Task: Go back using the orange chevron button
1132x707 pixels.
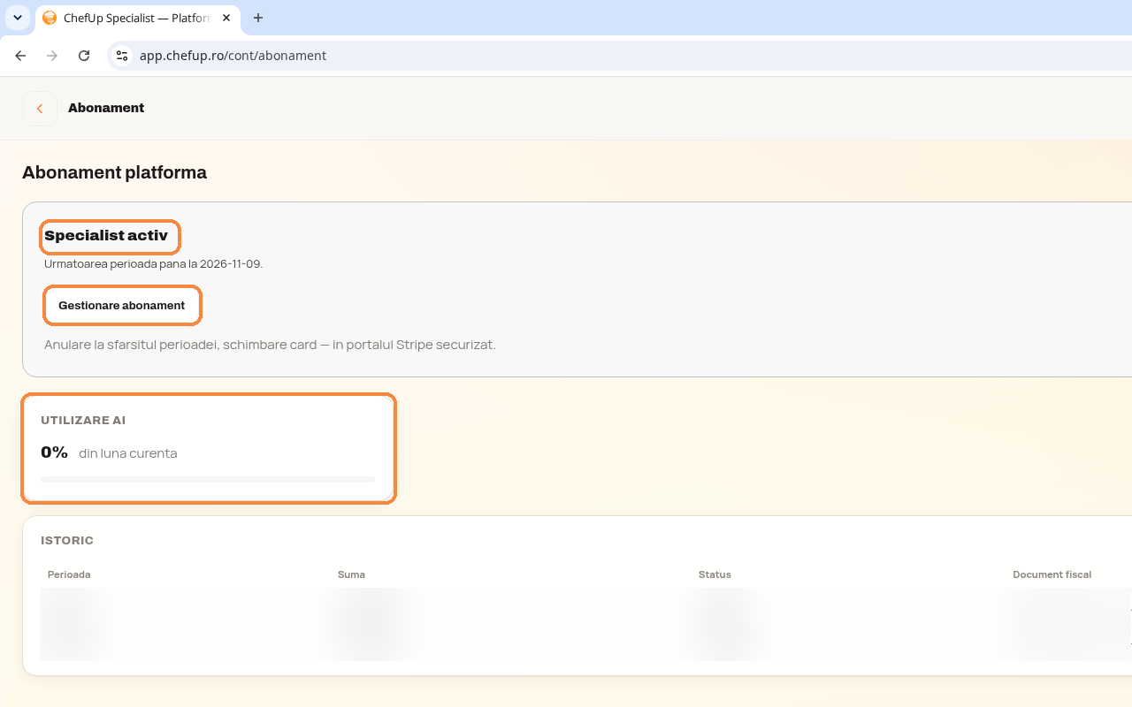Action: pos(40,109)
